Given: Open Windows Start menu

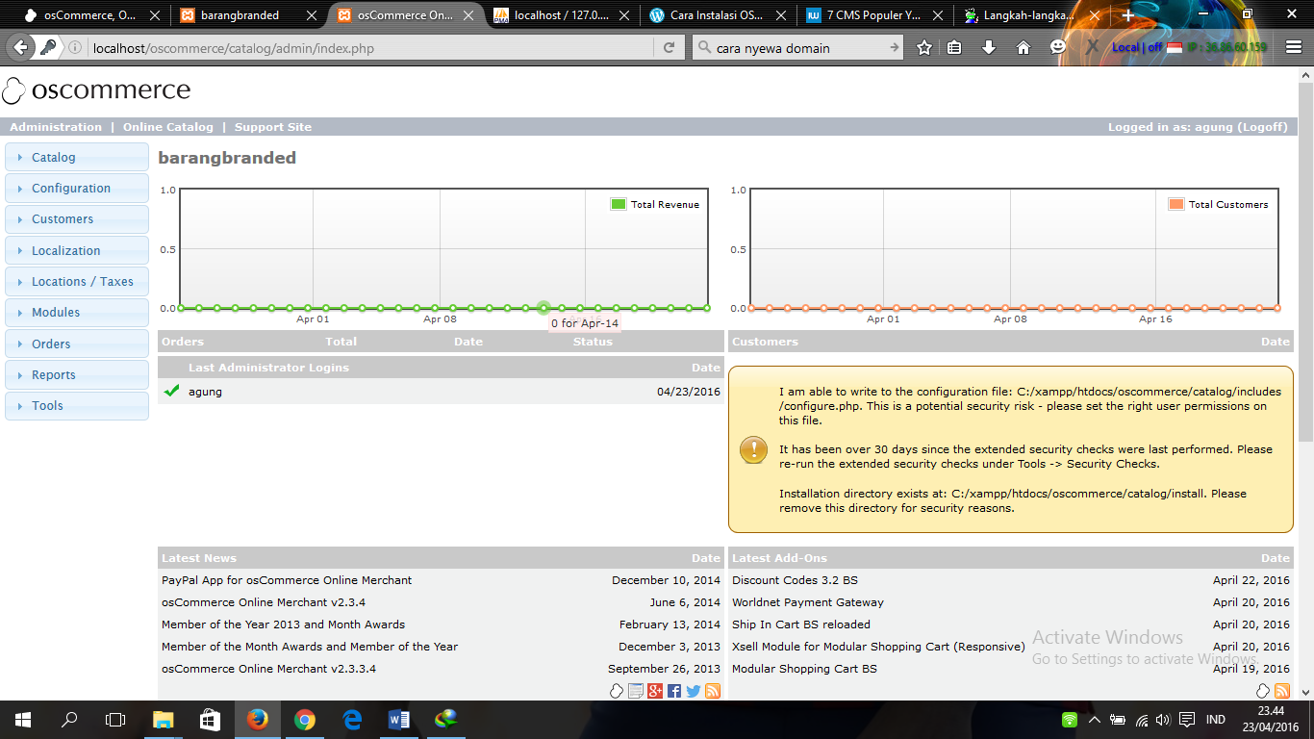Looking at the screenshot, I should [23, 719].
